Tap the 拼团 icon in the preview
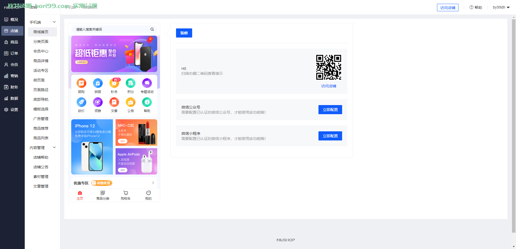 (x=98, y=83)
